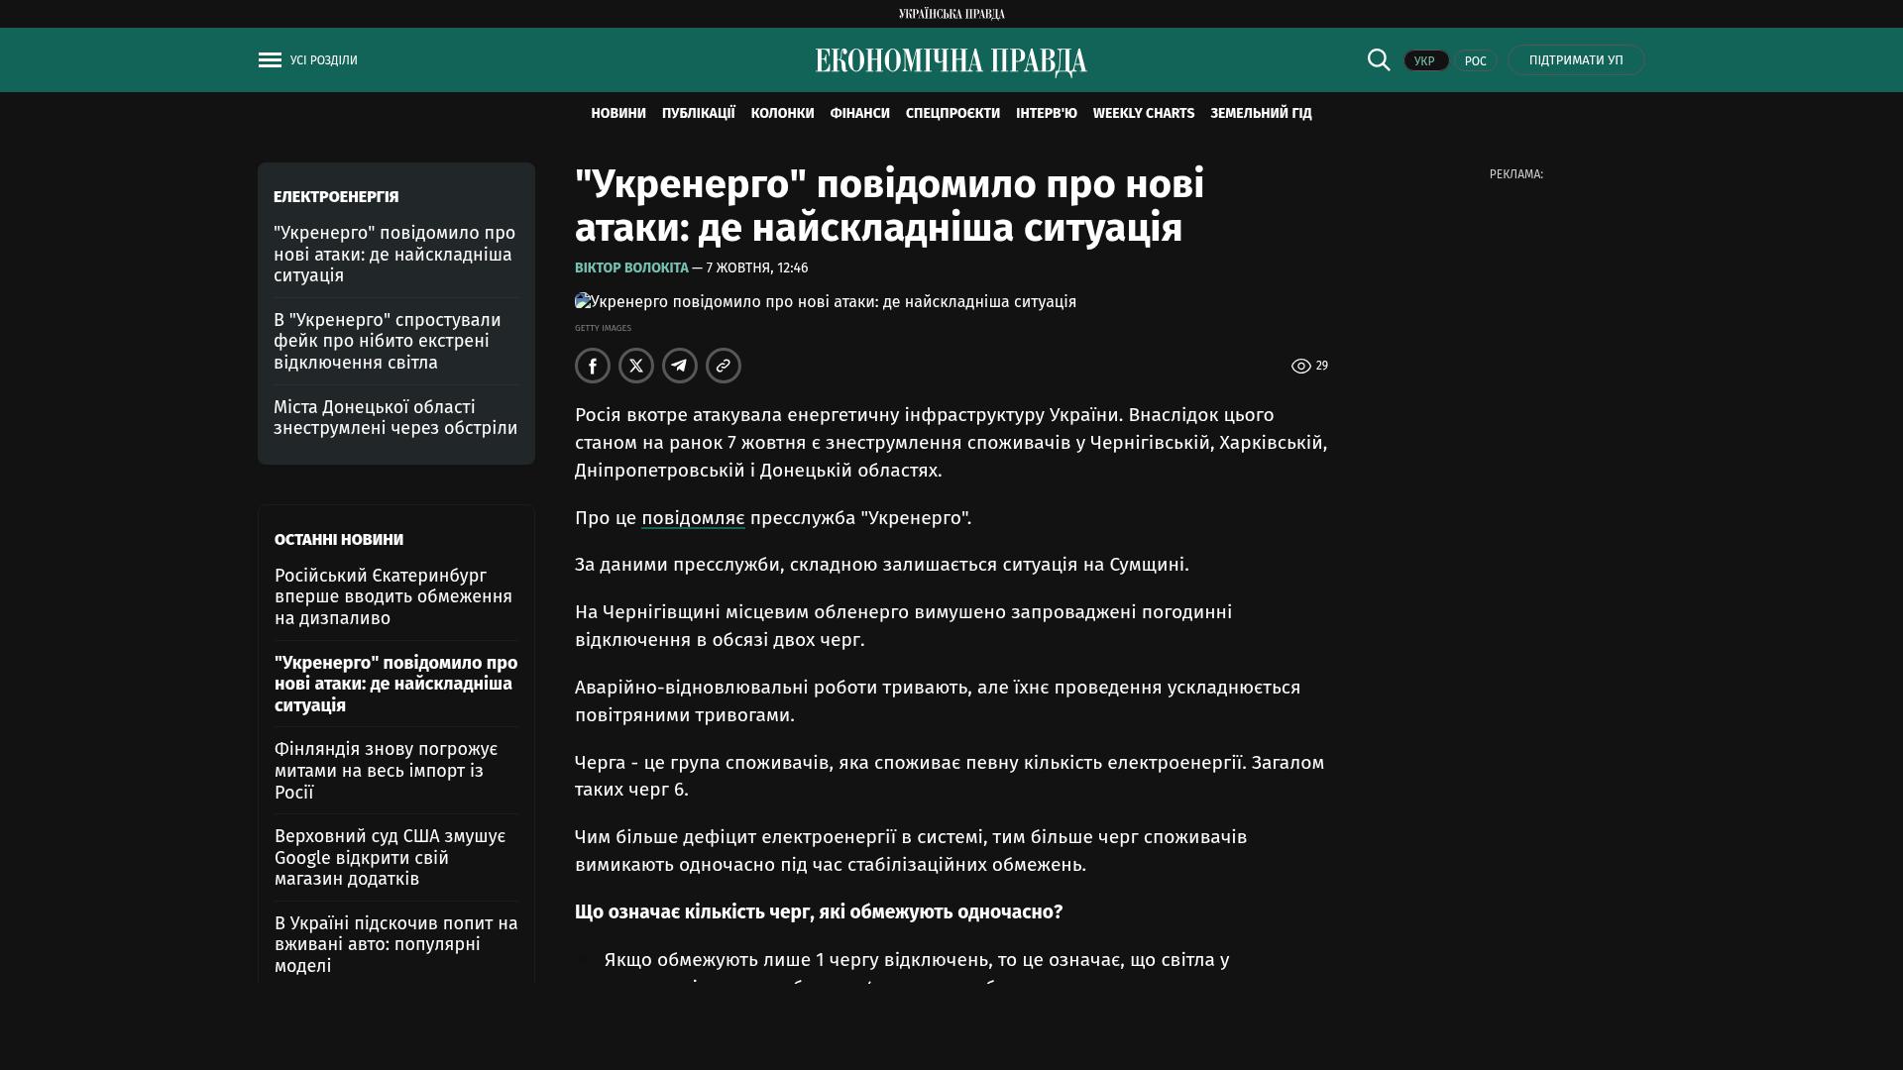Share article on Facebook
Image resolution: width=1903 pixels, height=1070 pixels.
point(593,366)
